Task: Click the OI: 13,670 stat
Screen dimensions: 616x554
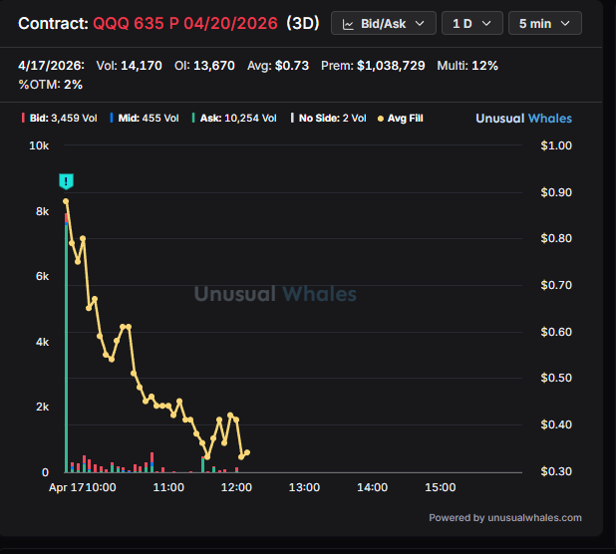Action: [x=204, y=66]
